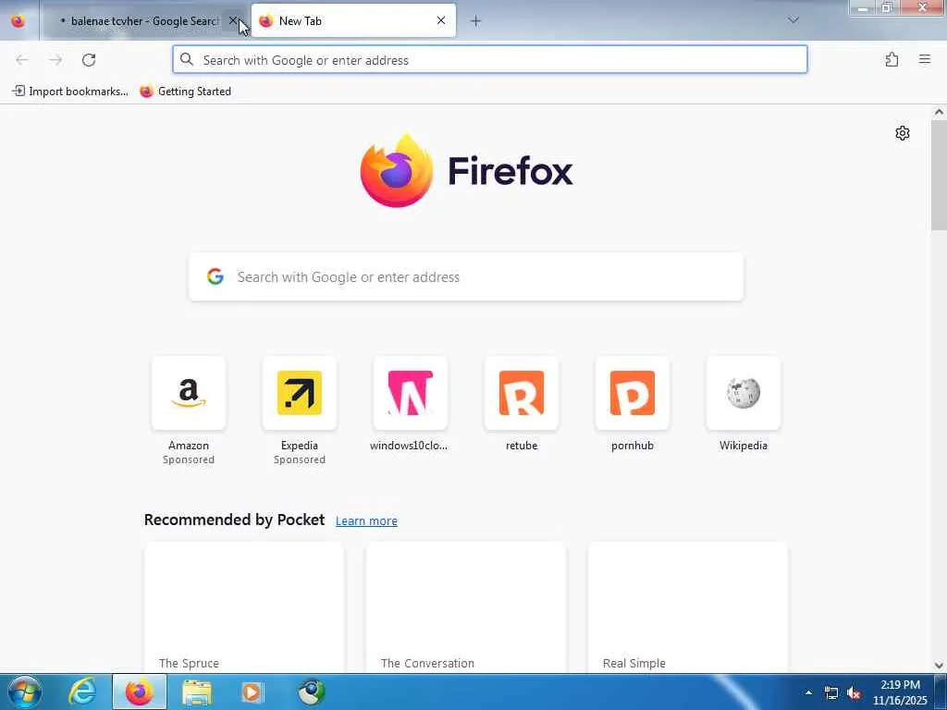Click the Firefox View icon in tab strip

pos(18,20)
